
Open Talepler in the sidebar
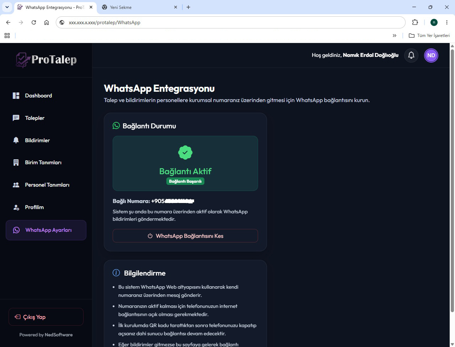point(46,118)
